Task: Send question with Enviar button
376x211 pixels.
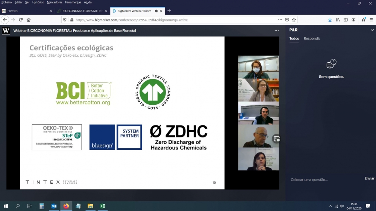Action: (x=369, y=178)
